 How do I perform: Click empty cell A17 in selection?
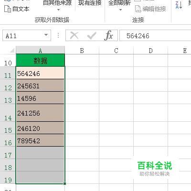tap(41, 153)
